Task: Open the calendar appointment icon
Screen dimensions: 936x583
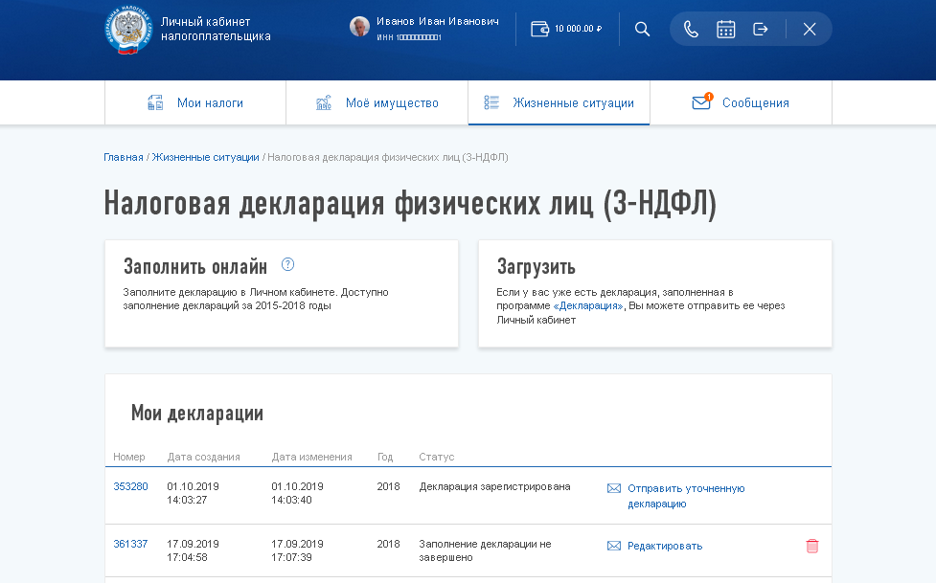Action: (x=725, y=29)
